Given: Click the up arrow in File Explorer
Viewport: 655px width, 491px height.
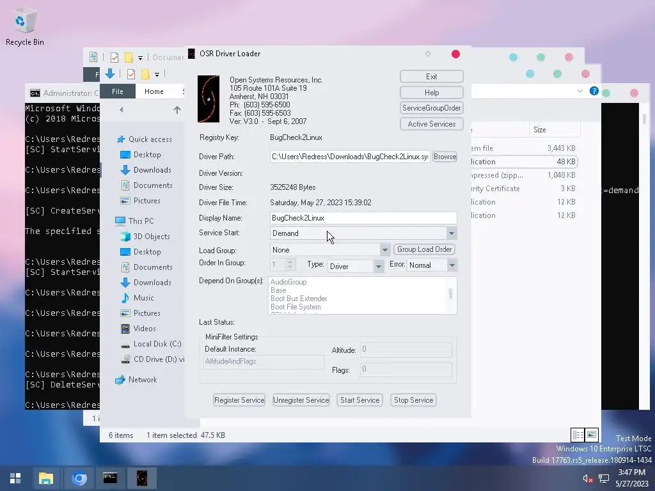Looking at the screenshot, I should tap(177, 110).
